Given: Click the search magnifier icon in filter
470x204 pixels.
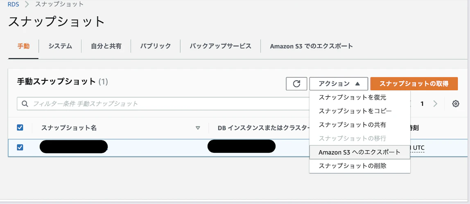Looking at the screenshot, I should click(x=25, y=104).
